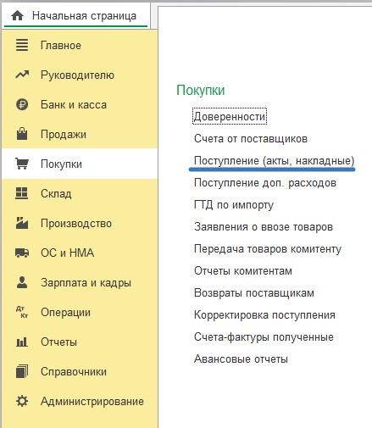Open Заявления о ввозе товаров
Screen dimensions: 372x428
264,226
